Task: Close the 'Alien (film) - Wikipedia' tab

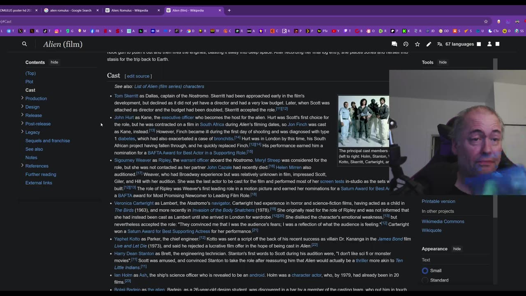Action: coord(220,10)
